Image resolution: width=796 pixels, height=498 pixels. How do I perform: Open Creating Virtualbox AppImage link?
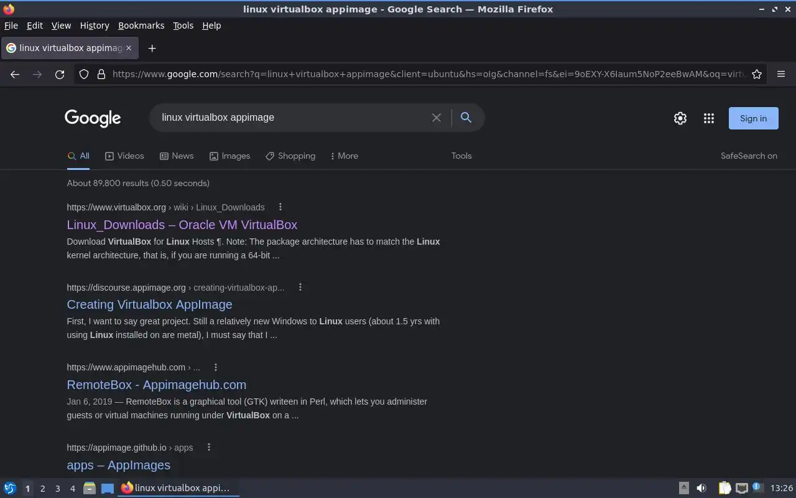pyautogui.click(x=149, y=304)
